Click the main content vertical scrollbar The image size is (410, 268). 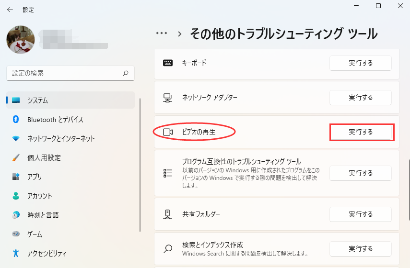[409, 190]
